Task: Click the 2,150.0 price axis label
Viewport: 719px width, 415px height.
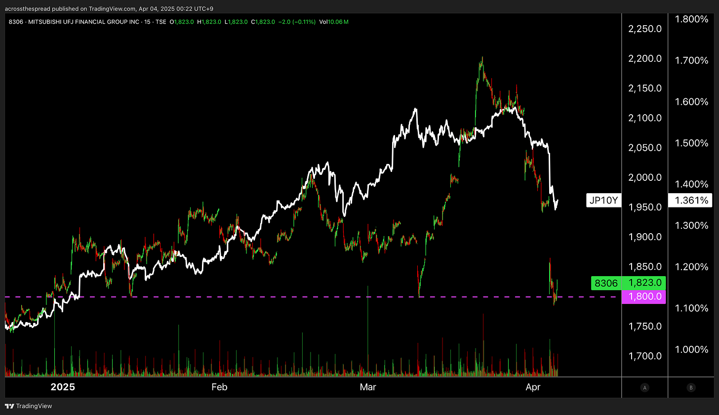Action: pyautogui.click(x=644, y=88)
